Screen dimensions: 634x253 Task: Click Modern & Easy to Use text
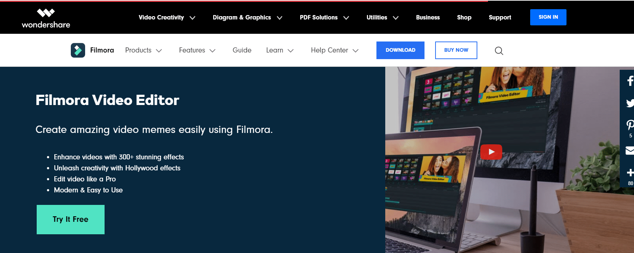pos(88,190)
